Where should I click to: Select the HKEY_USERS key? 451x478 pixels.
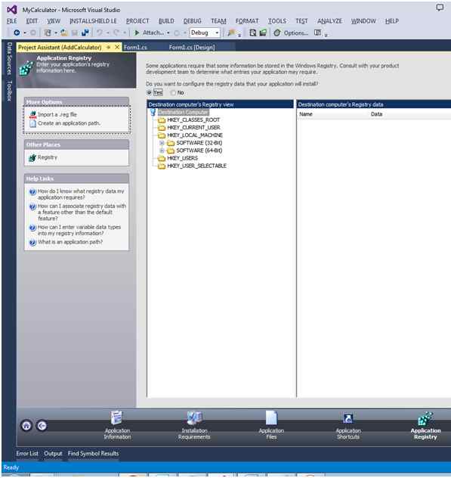click(182, 158)
